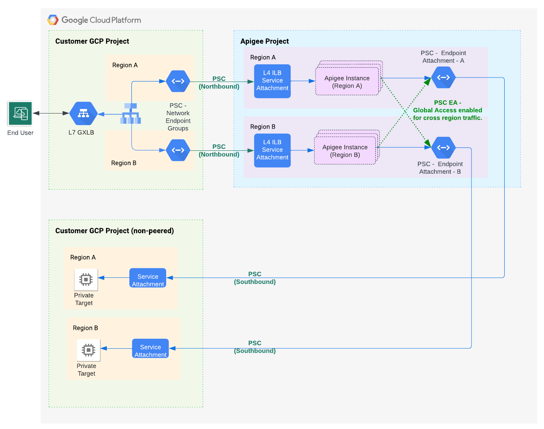
Task: Click Region A L4 ILB Service Attachment box
Action: tap(272, 81)
